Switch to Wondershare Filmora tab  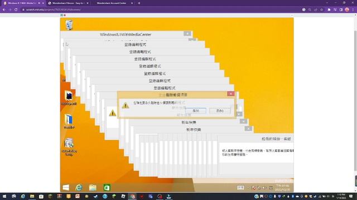(68, 3)
